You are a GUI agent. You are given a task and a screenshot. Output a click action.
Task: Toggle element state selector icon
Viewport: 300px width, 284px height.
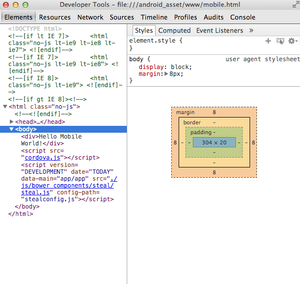pos(280,41)
